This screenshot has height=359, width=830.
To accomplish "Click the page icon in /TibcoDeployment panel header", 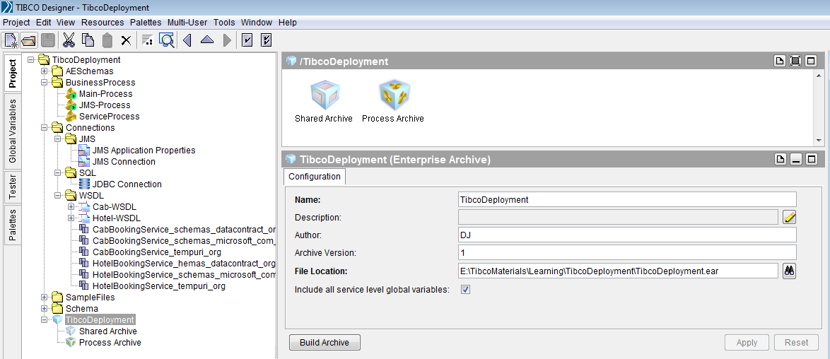I will 779,61.
